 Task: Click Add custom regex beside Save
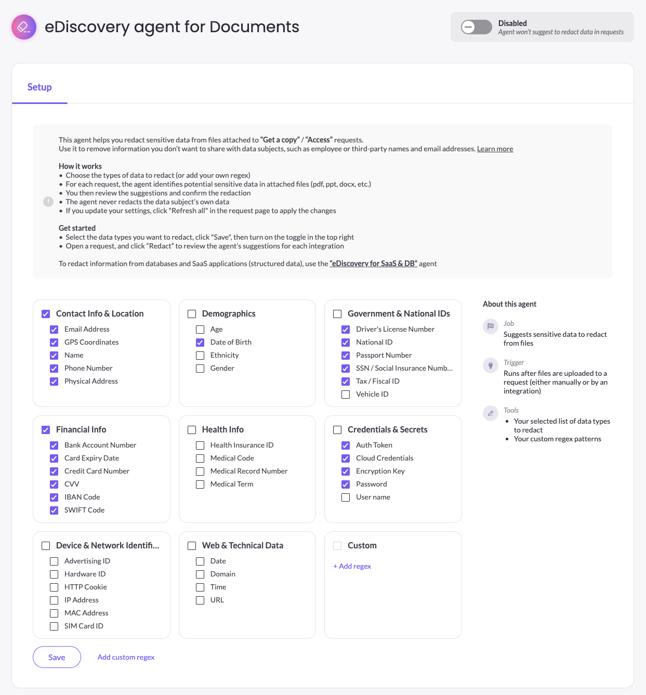pyautogui.click(x=126, y=657)
